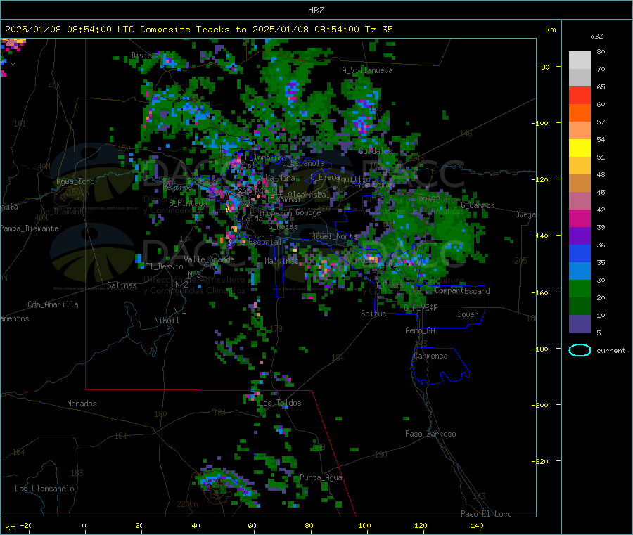
Task: Click the '45' value on the dBZ scale
Action: pos(601,193)
